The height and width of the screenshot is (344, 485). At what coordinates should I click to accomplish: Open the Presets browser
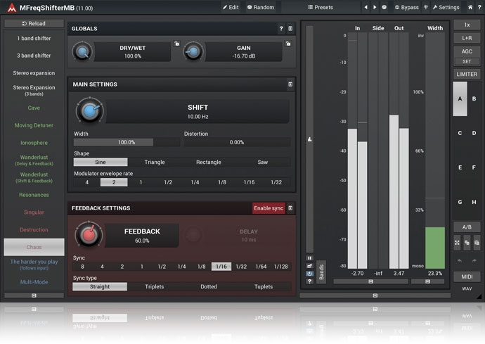tap(321, 7)
